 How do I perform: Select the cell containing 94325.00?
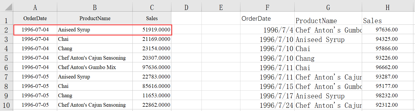click(387, 39)
